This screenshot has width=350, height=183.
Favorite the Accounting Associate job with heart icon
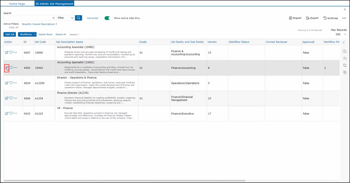[x=11, y=52]
